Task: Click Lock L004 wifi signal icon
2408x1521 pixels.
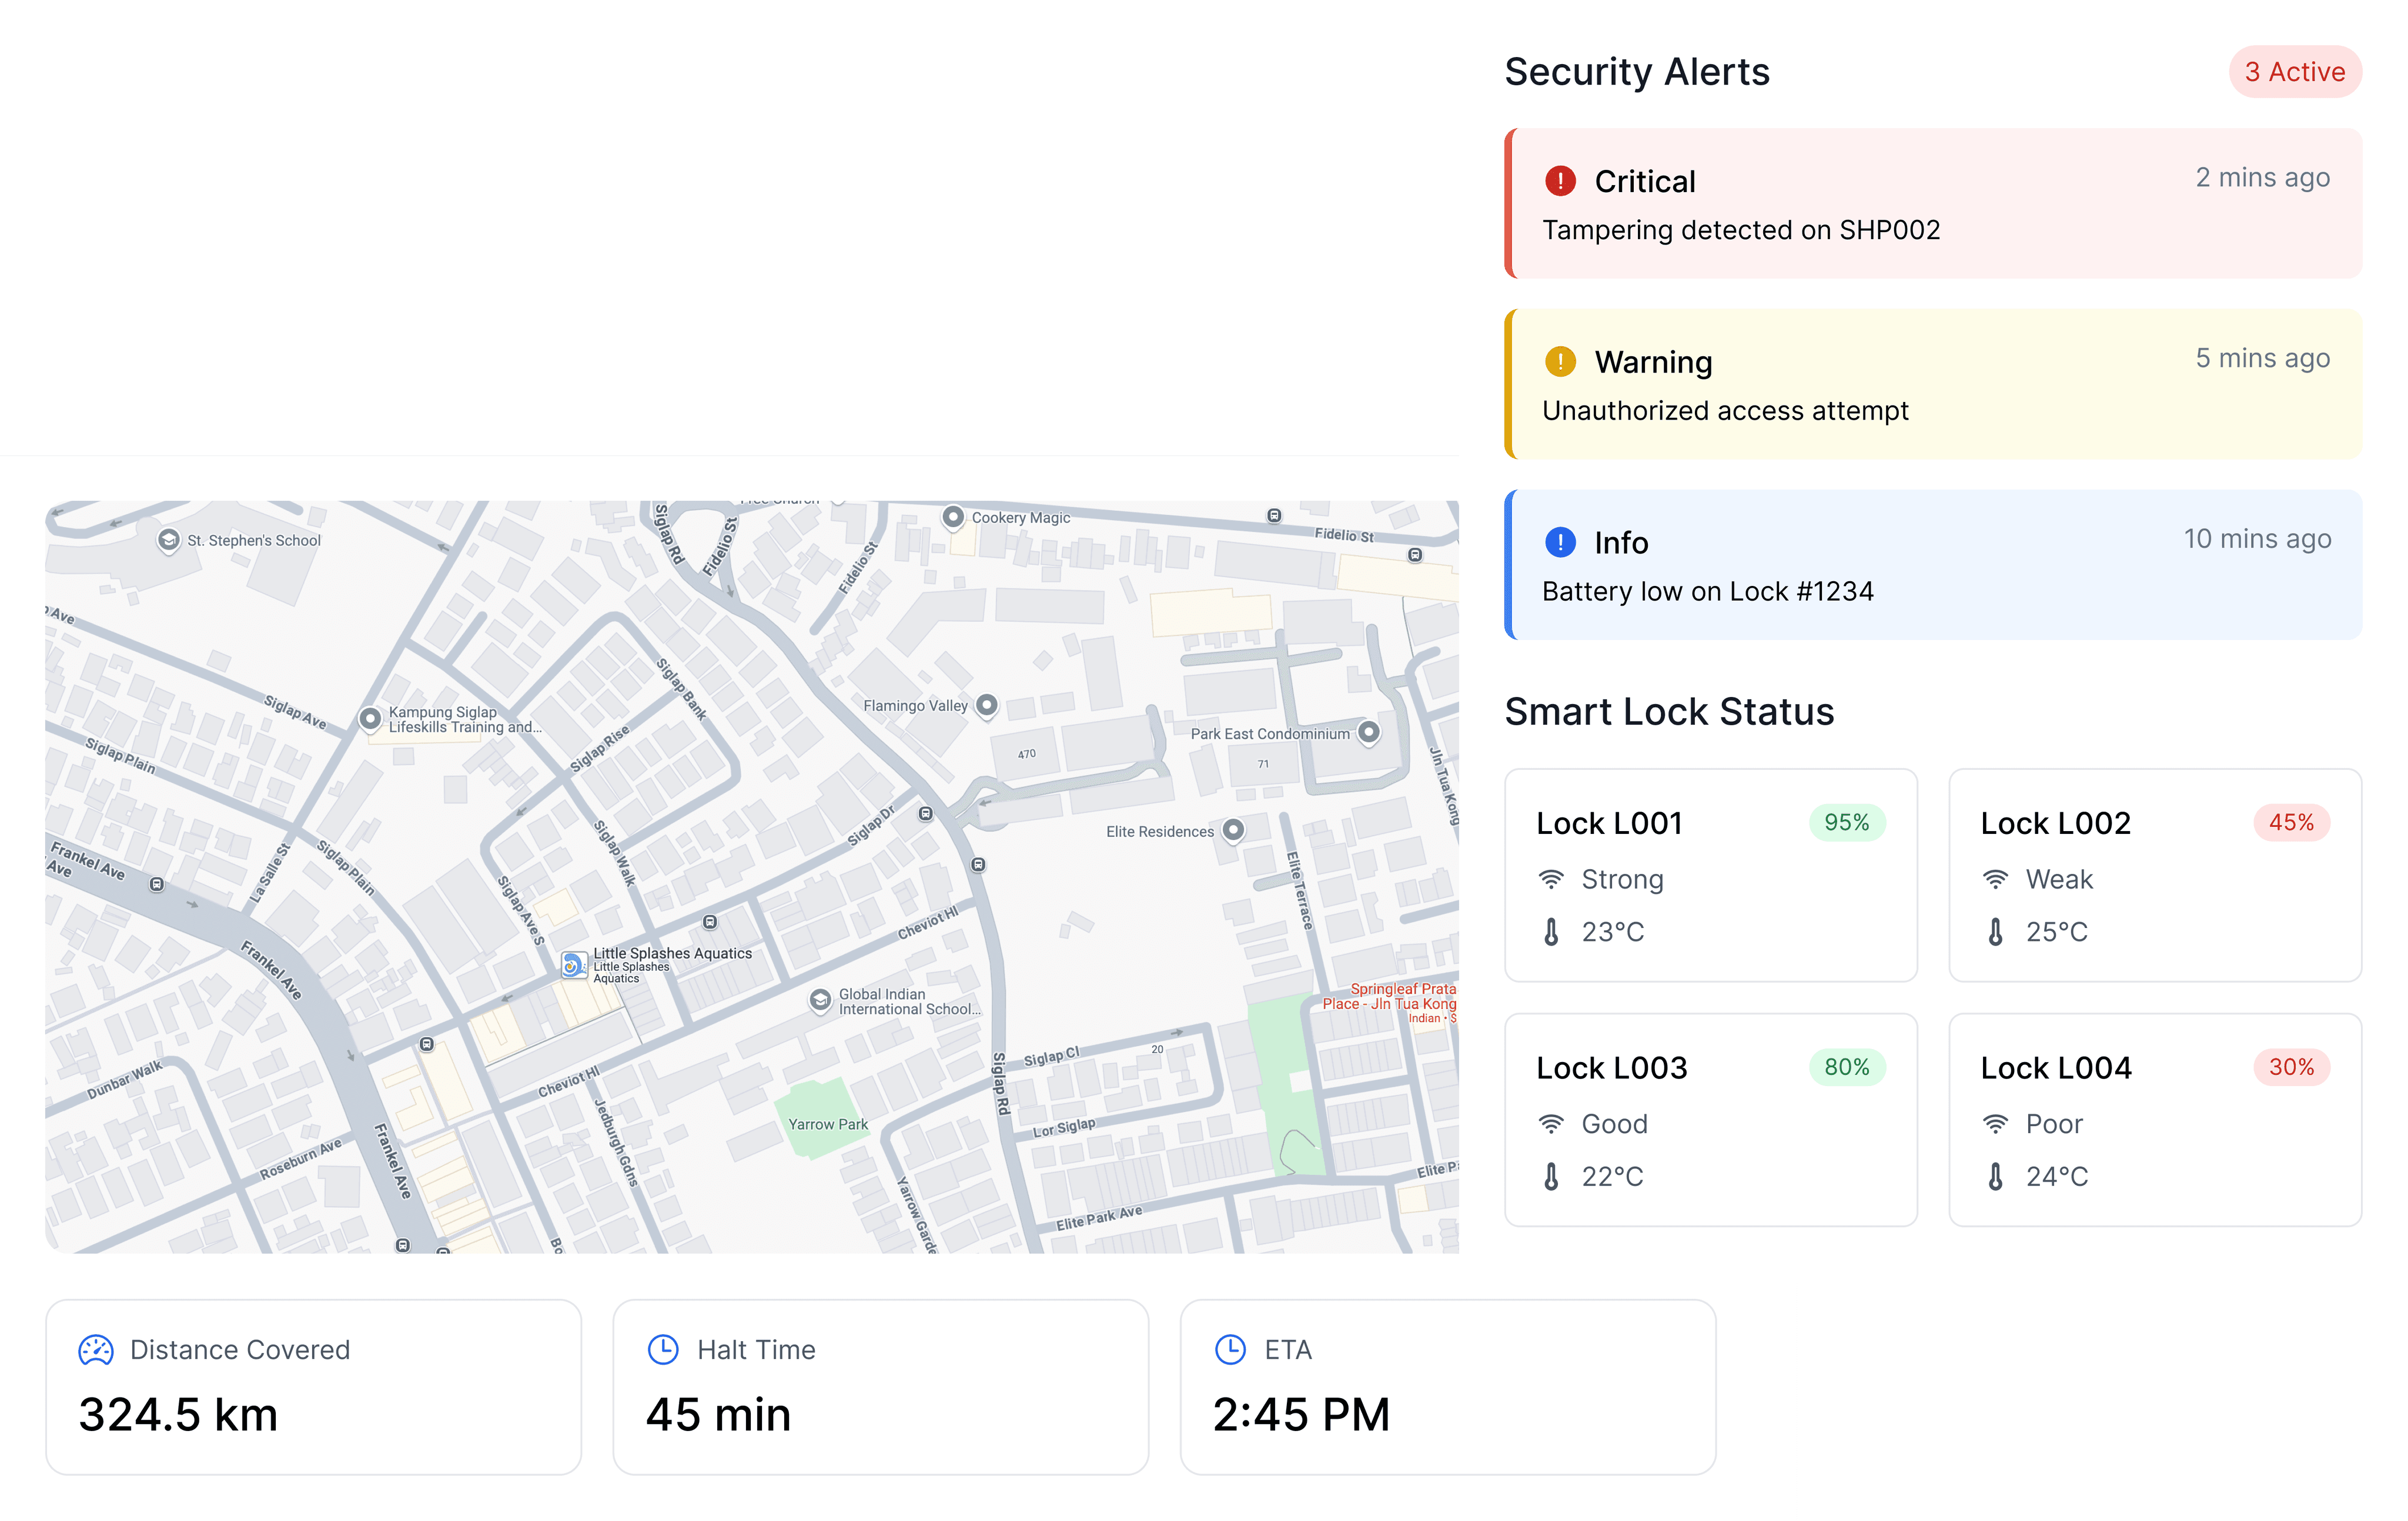Action: (x=1995, y=1124)
